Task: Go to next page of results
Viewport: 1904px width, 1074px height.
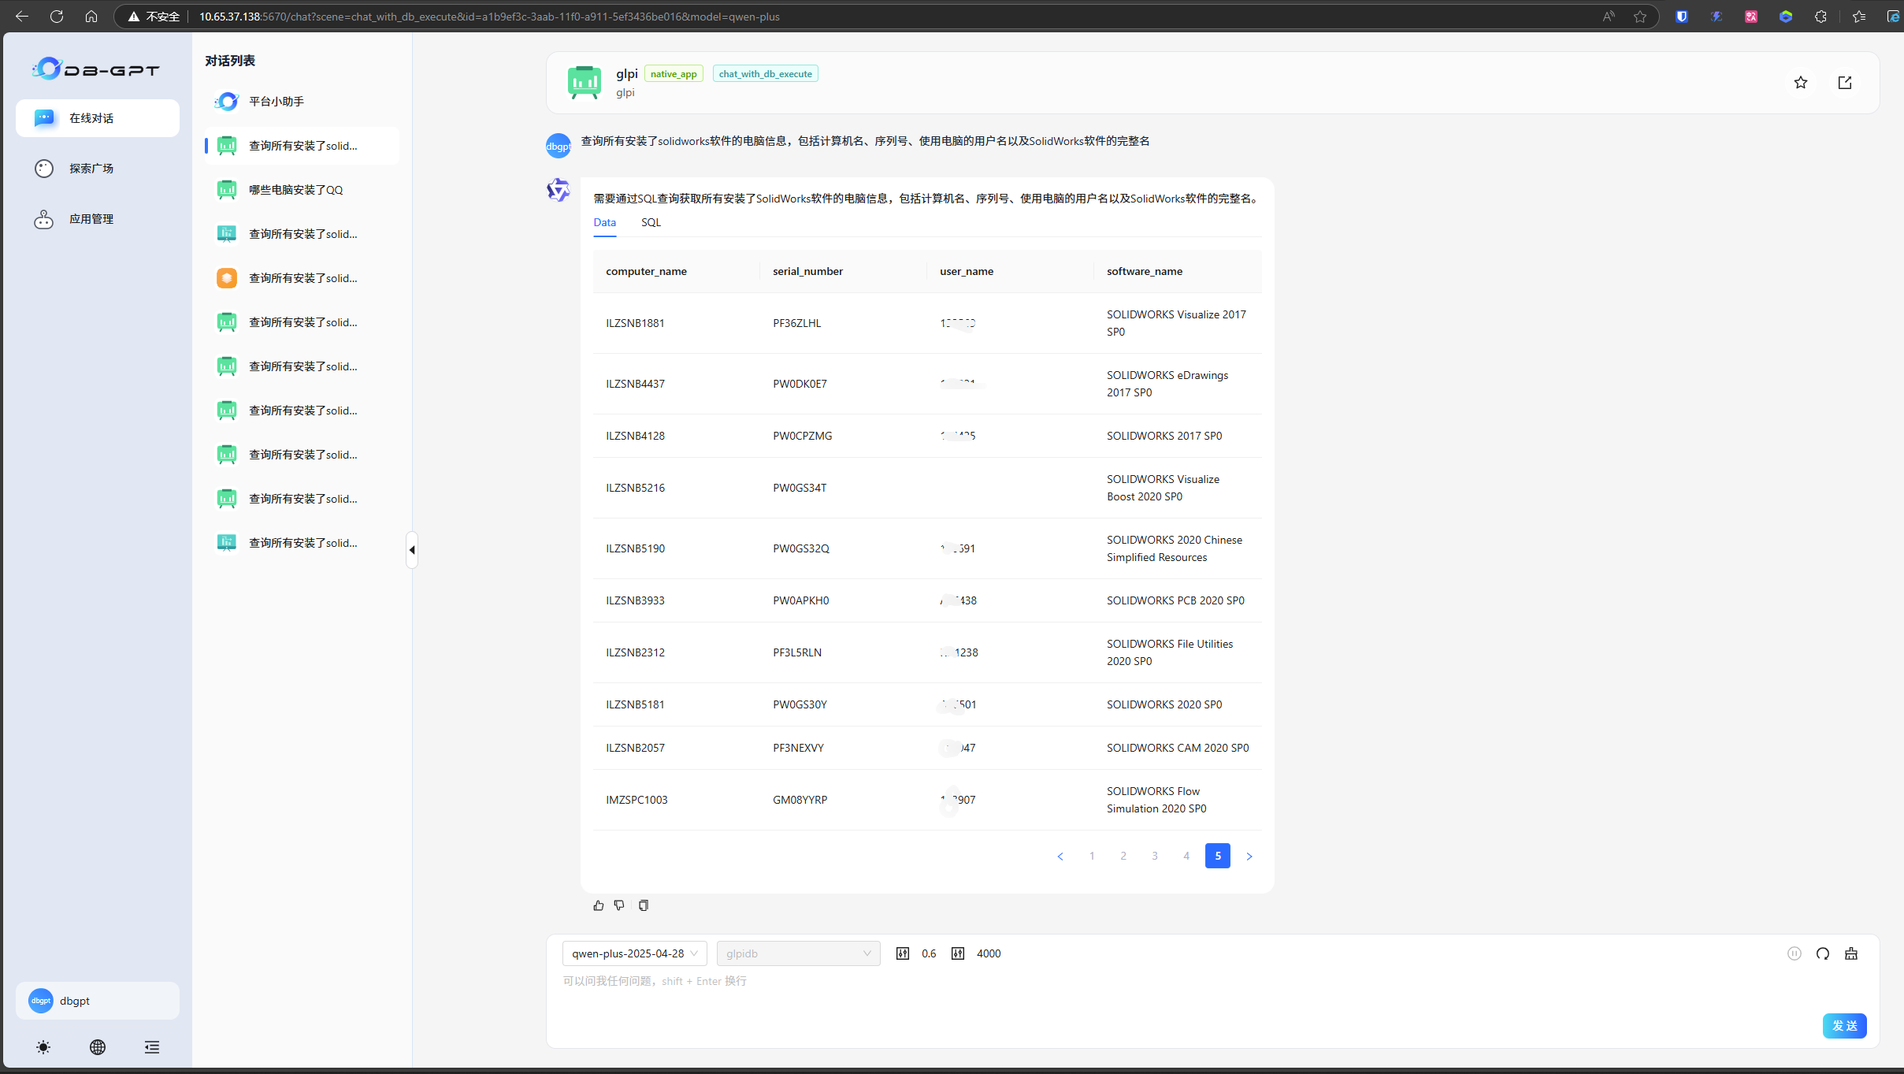Action: click(1249, 857)
